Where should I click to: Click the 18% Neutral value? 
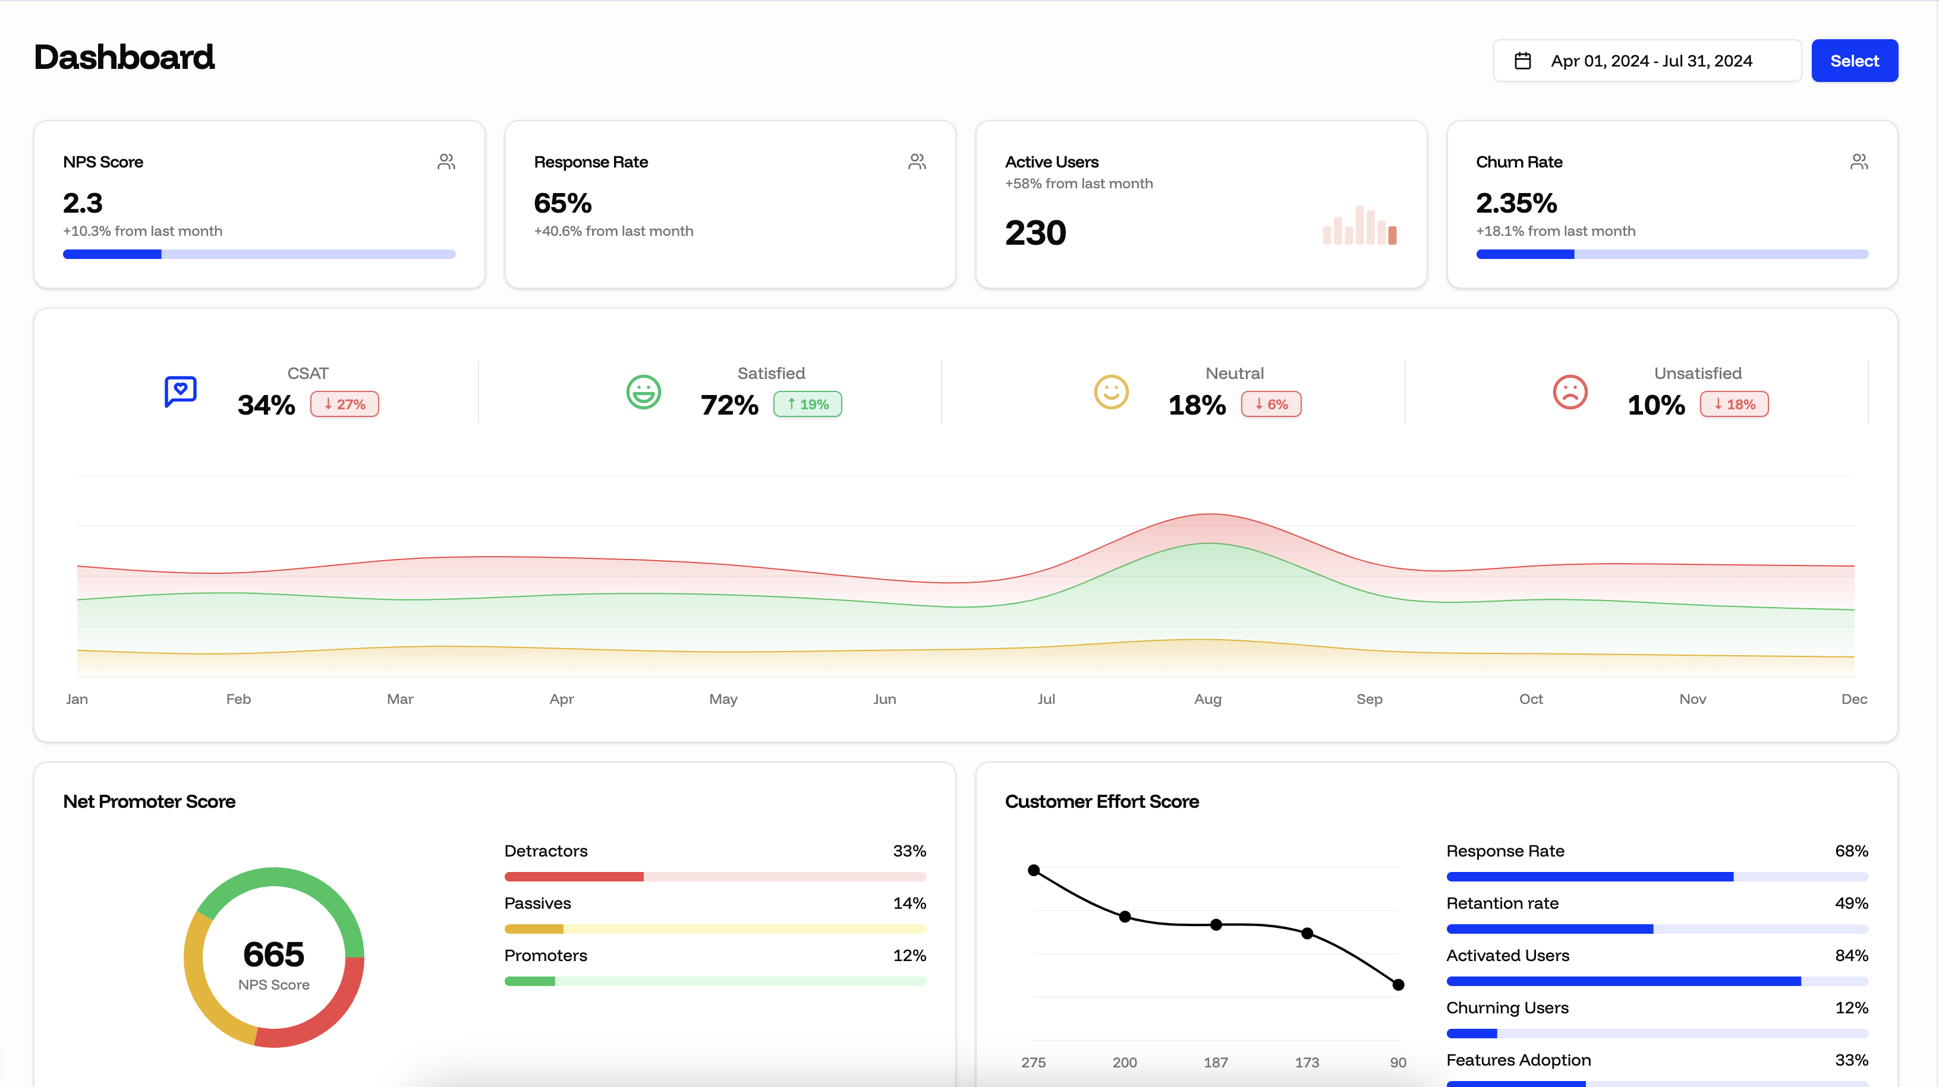[x=1197, y=406]
